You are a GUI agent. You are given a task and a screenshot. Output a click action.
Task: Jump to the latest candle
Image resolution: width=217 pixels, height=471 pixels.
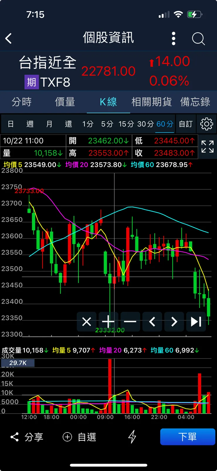[x=196, y=322]
